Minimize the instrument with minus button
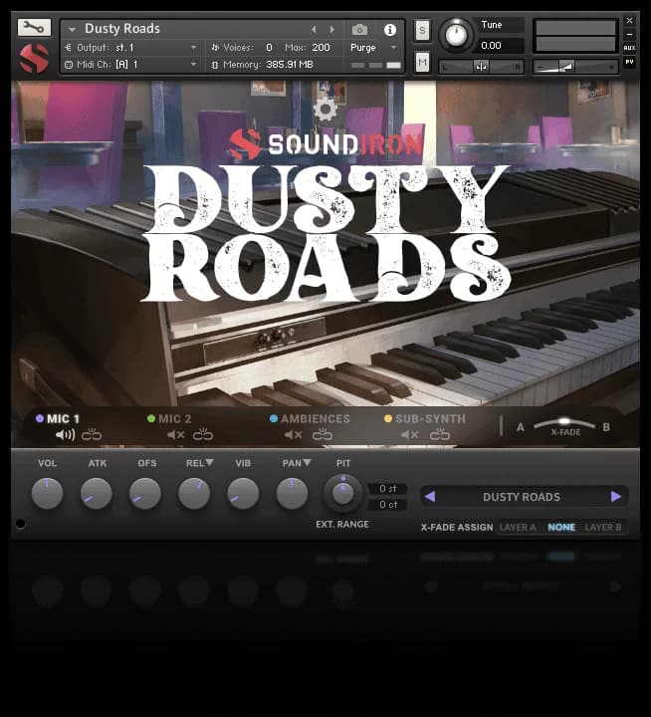This screenshot has width=651, height=717. [629, 34]
